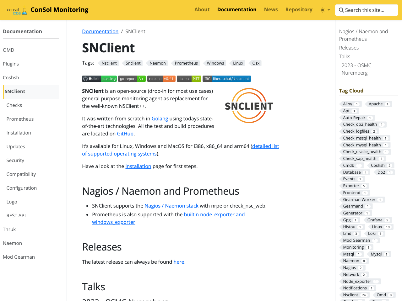Expand the Naemon tag in the Tag Cloud
Viewport: 402px width, 301px height.
click(x=354, y=261)
